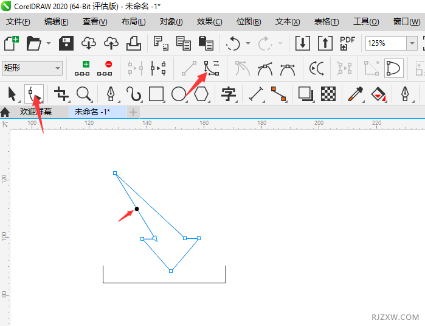Select the Outline Pen tool
This screenshot has height=326, width=425.
[x=406, y=94]
